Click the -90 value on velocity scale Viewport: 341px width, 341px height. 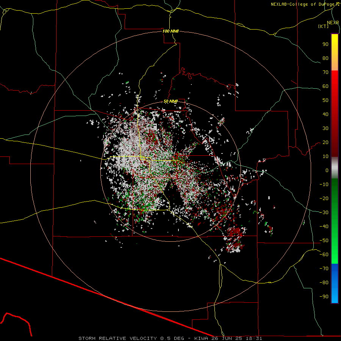(324, 297)
